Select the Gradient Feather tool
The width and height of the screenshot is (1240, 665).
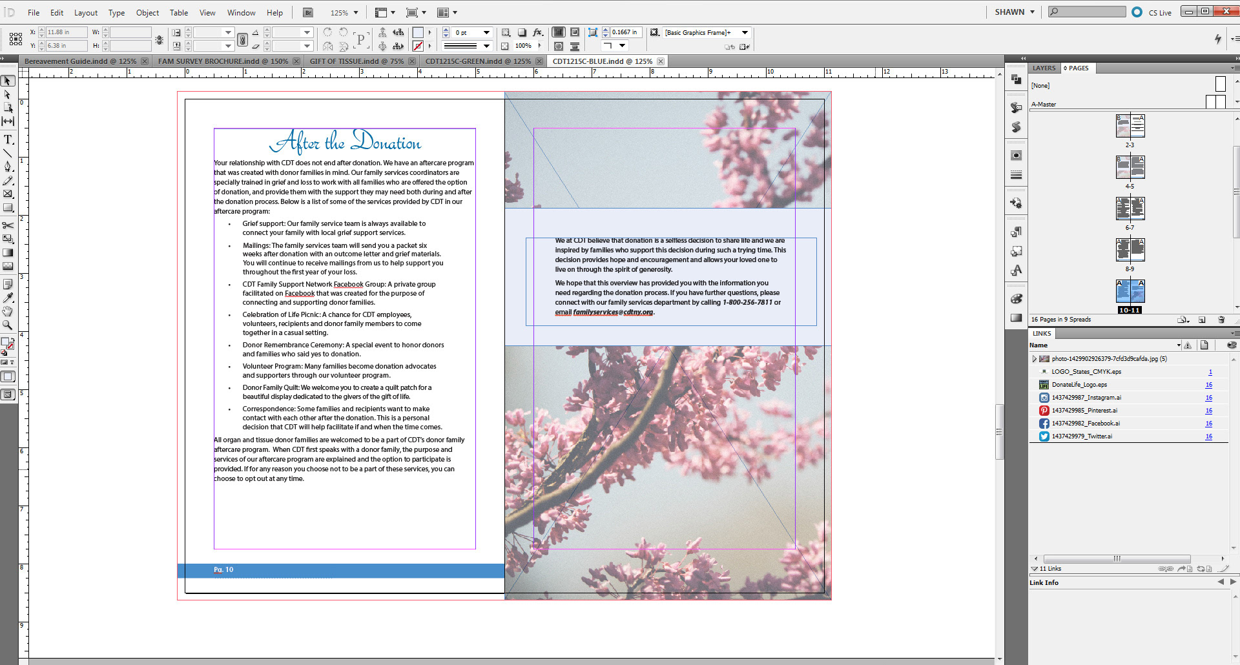[8, 266]
